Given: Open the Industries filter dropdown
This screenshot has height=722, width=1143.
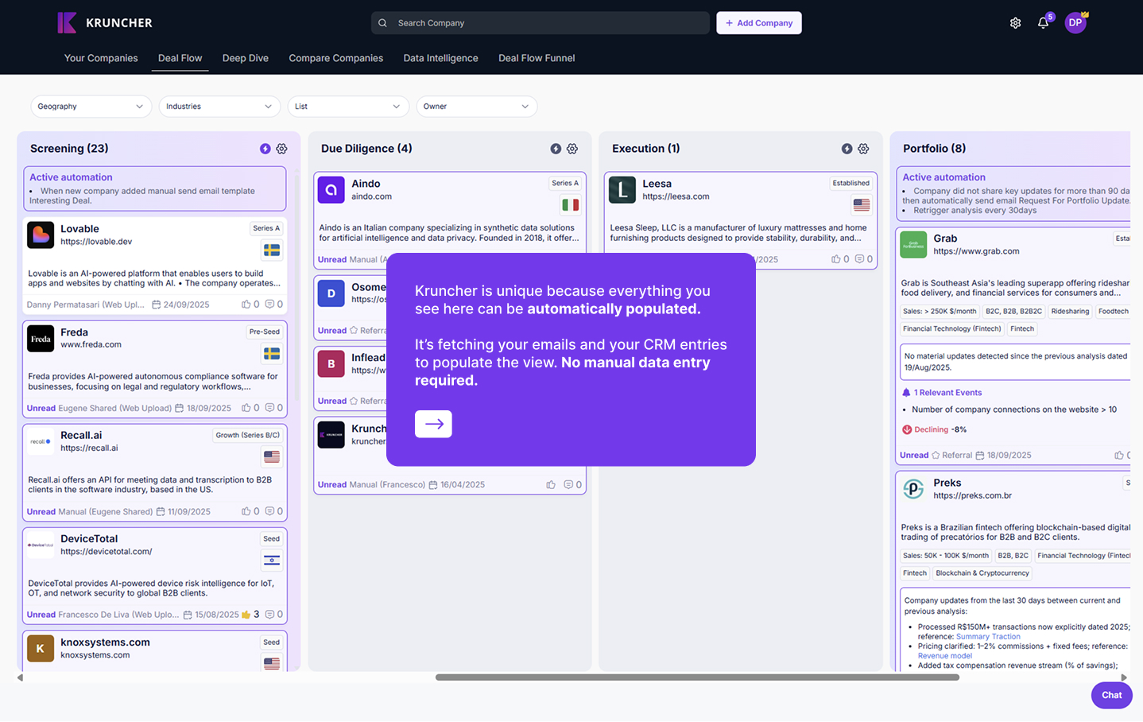Looking at the screenshot, I should 219,107.
